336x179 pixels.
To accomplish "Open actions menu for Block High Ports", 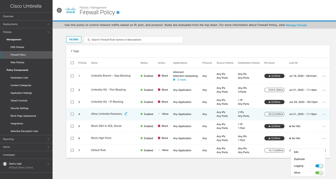I will [x=324, y=138].
